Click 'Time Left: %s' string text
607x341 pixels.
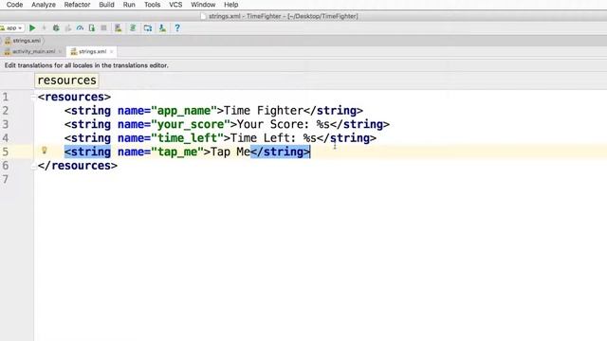pos(273,138)
